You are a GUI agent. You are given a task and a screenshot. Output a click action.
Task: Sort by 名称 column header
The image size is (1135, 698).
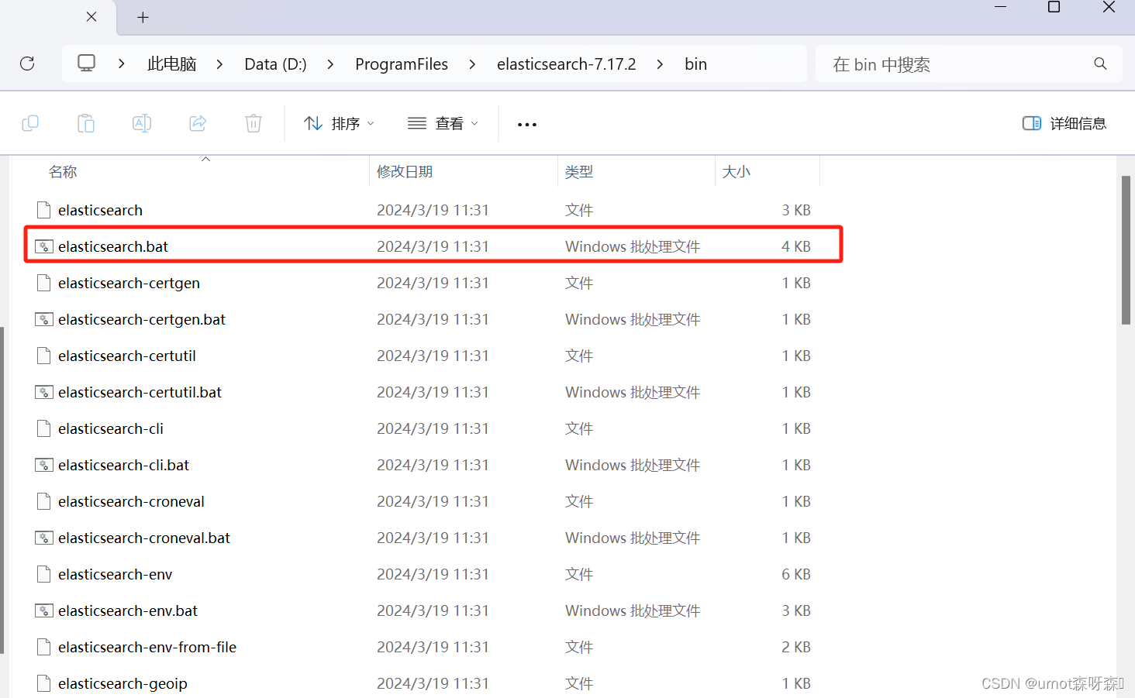coord(63,171)
